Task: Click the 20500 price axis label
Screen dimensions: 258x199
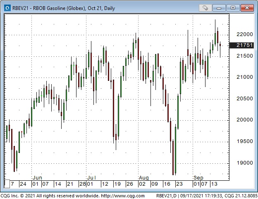Action: (x=244, y=99)
